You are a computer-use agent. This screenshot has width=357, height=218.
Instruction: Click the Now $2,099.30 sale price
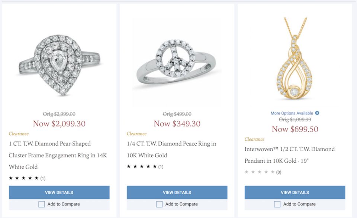click(59, 124)
